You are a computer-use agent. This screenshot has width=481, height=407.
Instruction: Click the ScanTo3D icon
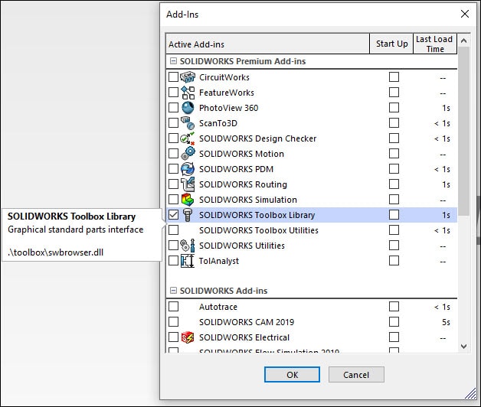coord(188,123)
